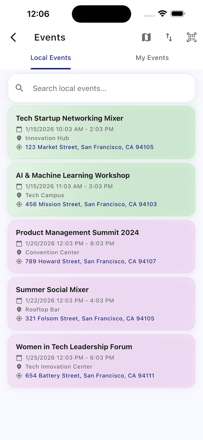The height and width of the screenshot is (440, 203).
Task: Click location pin icon beside Rooftop Bar
Action: [19, 310]
